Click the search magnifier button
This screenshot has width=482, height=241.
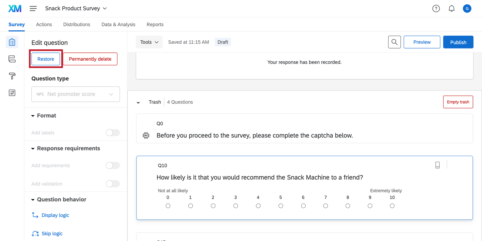(x=394, y=42)
